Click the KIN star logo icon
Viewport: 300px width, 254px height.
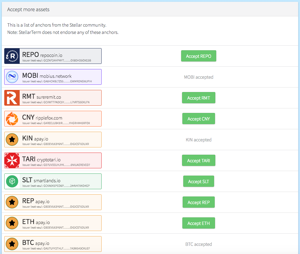(12, 140)
